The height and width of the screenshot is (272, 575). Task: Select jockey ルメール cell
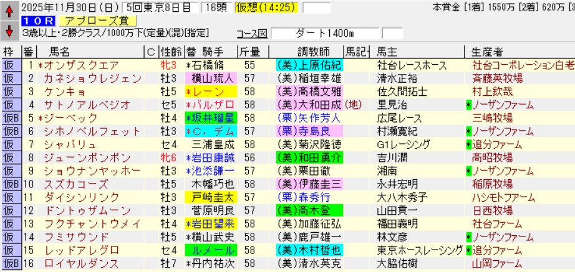click(211, 250)
